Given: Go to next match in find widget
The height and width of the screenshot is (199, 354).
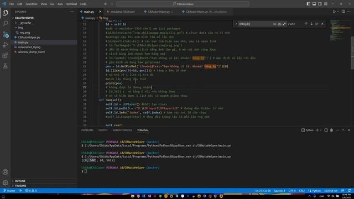Looking at the screenshot, I should pyautogui.click(x=311, y=24).
